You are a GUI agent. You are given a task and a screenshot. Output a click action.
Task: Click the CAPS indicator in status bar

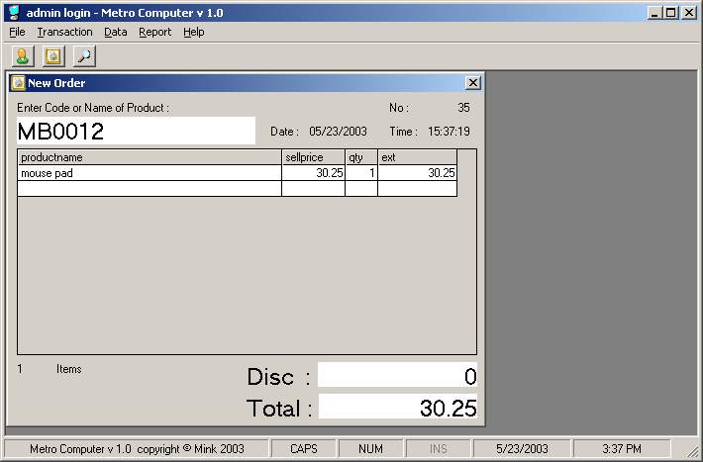(x=304, y=448)
